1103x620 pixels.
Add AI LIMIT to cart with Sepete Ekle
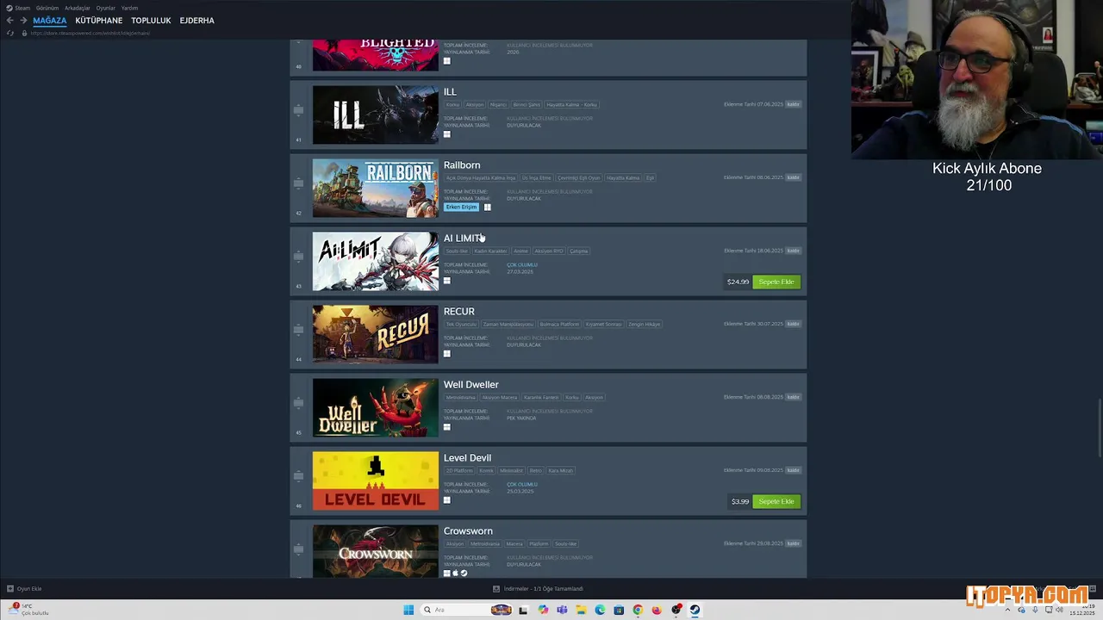pyautogui.click(x=776, y=282)
